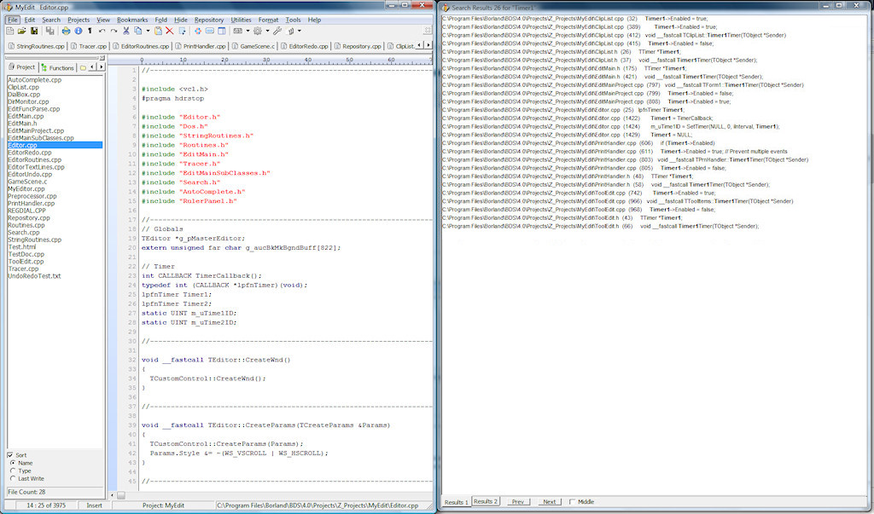This screenshot has width=874, height=514.
Task: Click the Paste clipboard icon
Action: [158, 32]
